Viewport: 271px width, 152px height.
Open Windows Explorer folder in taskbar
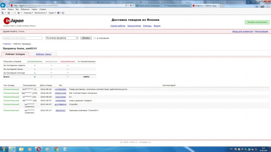pos(21,149)
